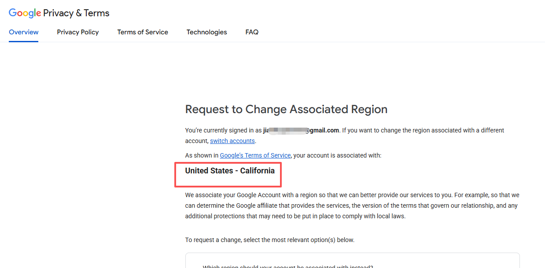The image size is (545, 268).
Task: Click the gmail.com email address
Action: tap(301, 130)
